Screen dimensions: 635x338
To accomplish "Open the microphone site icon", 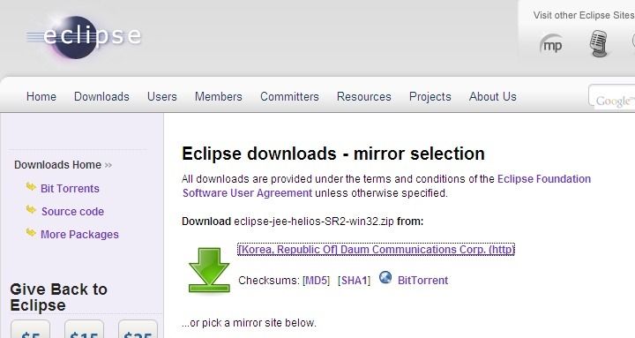I will tap(598, 43).
